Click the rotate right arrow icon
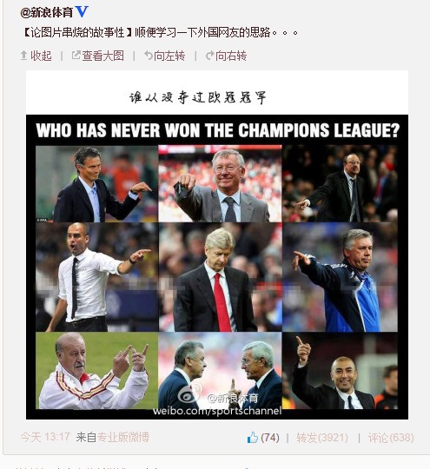 210,56
